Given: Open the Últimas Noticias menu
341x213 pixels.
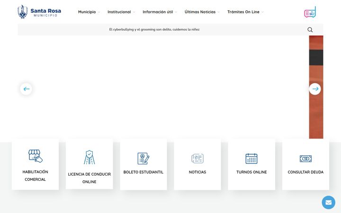Looking at the screenshot, I should (202, 12).
